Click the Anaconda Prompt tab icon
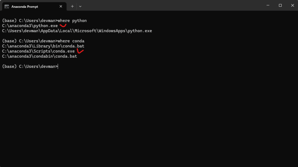Screen dimensions: 298x167 click(7, 7)
